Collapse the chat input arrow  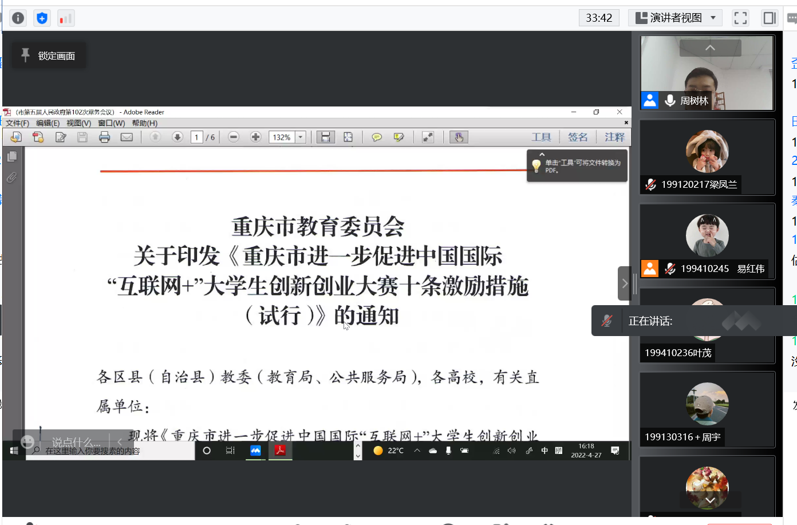[x=120, y=441]
